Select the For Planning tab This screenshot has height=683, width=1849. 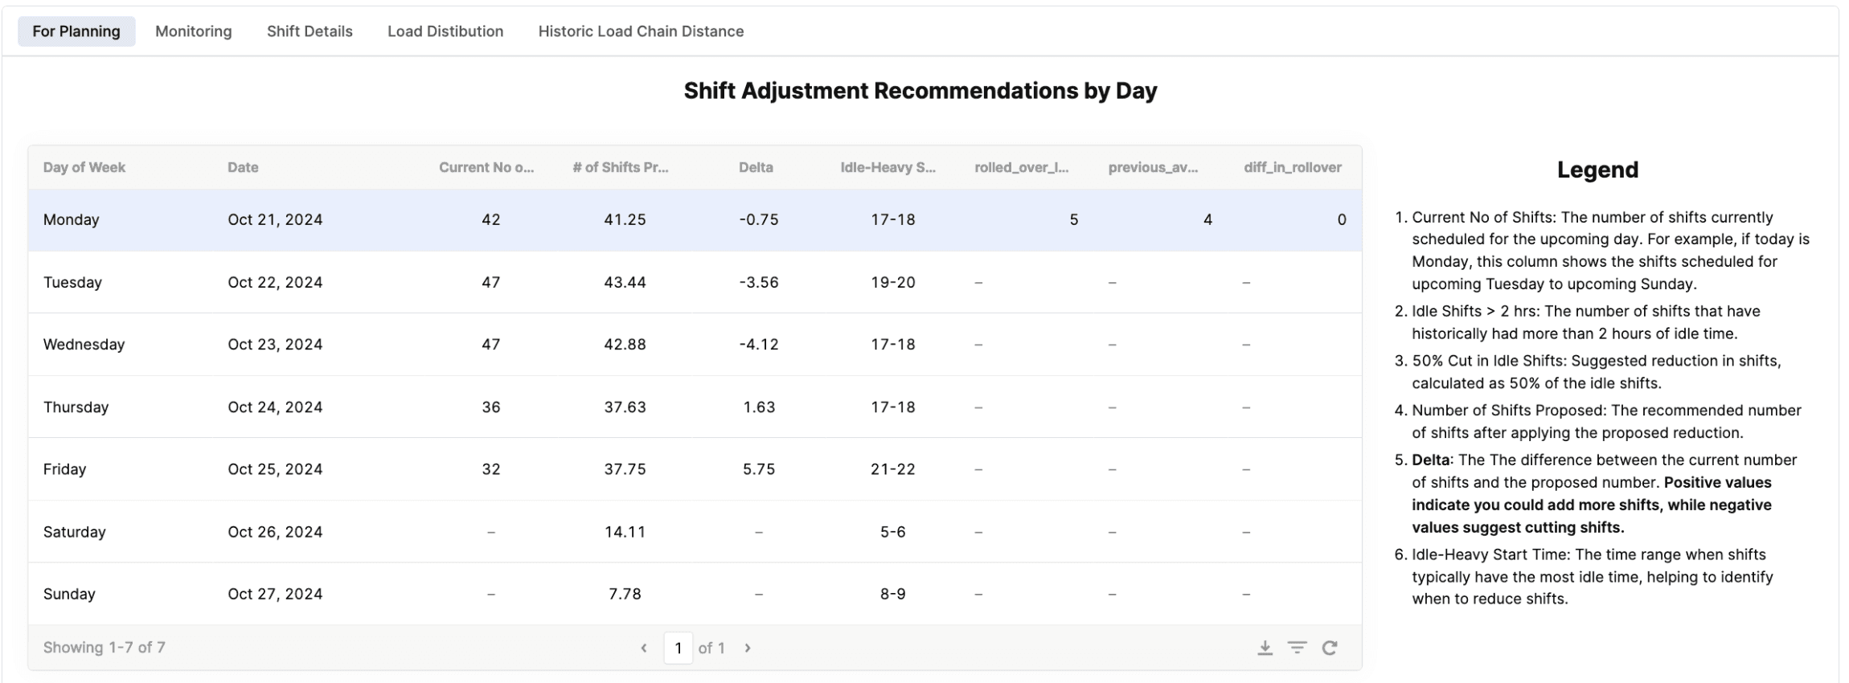pos(76,31)
